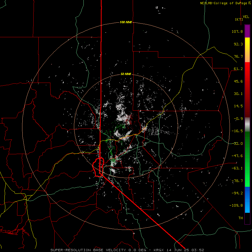Click the -16.5 velocity legend value

pyautogui.click(x=237, y=131)
